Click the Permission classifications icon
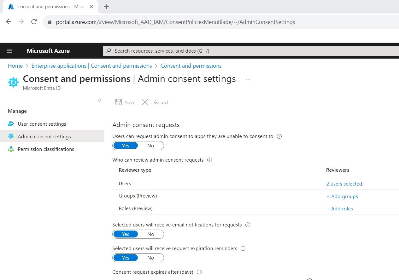 tap(11, 149)
